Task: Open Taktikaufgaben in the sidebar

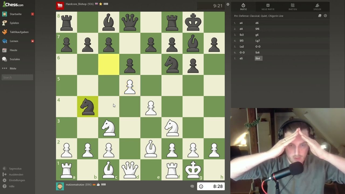Action: click(x=19, y=32)
